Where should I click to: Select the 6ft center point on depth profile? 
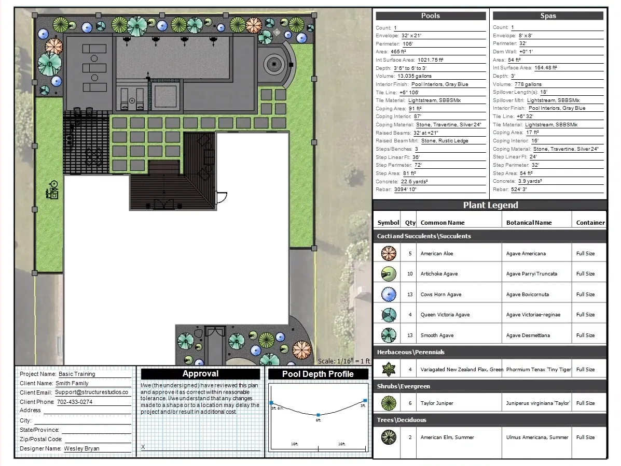point(318,415)
